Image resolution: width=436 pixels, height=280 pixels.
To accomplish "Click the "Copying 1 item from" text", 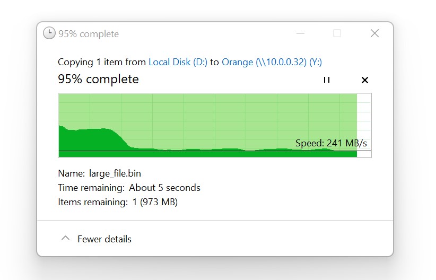I will (102, 62).
